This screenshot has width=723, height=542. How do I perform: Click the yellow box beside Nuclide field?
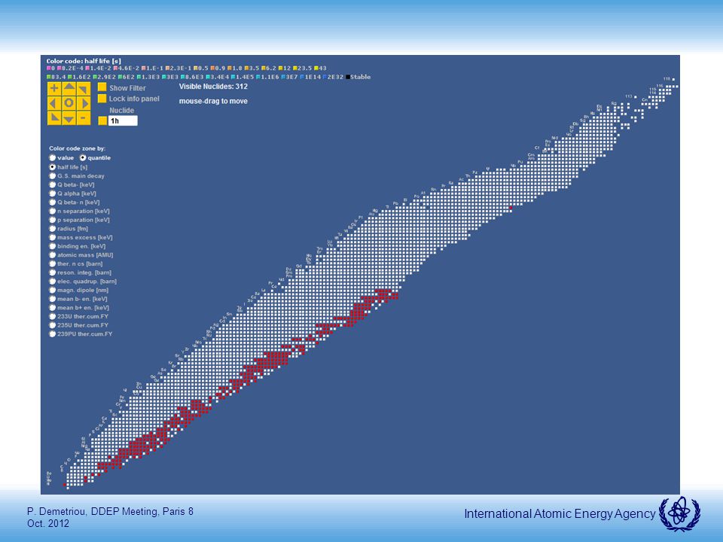(x=102, y=120)
